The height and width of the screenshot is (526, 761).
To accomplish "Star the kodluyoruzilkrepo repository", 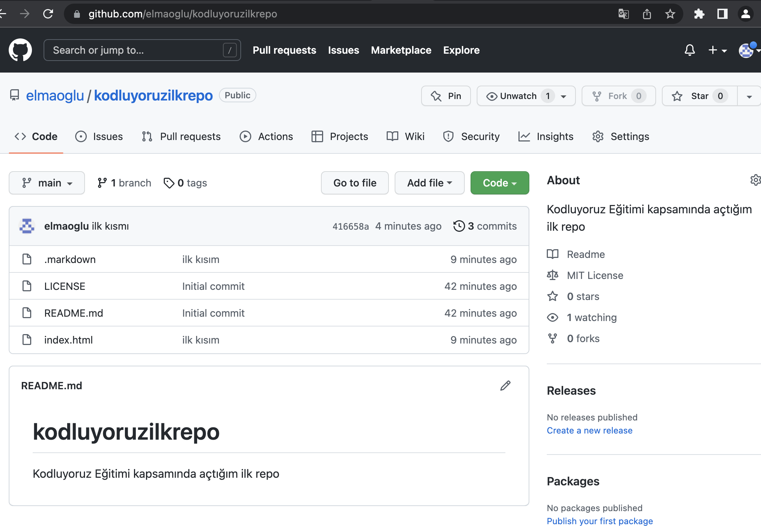I will pos(700,96).
